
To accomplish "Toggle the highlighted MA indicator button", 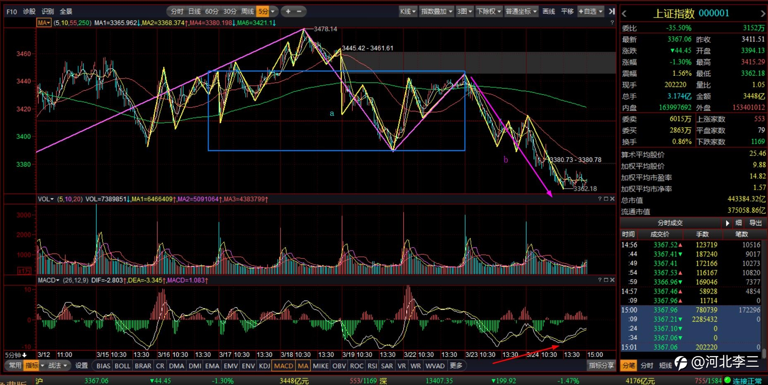I will pyautogui.click(x=303, y=366).
